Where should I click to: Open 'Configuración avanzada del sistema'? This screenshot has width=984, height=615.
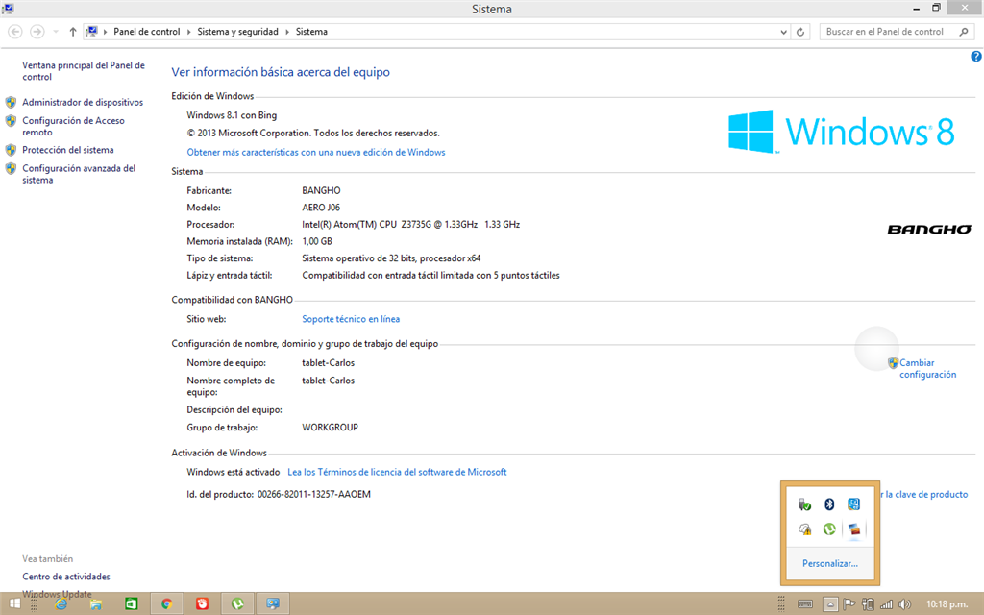[x=79, y=174]
